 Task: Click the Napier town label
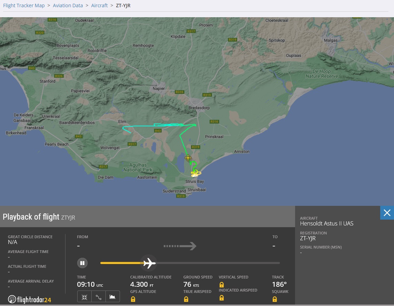tap(159, 88)
